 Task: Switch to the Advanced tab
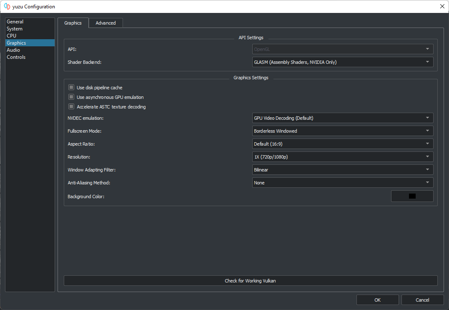(x=105, y=23)
